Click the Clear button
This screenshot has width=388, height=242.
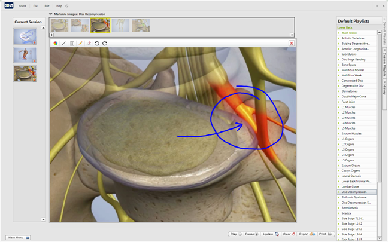(x=289, y=234)
